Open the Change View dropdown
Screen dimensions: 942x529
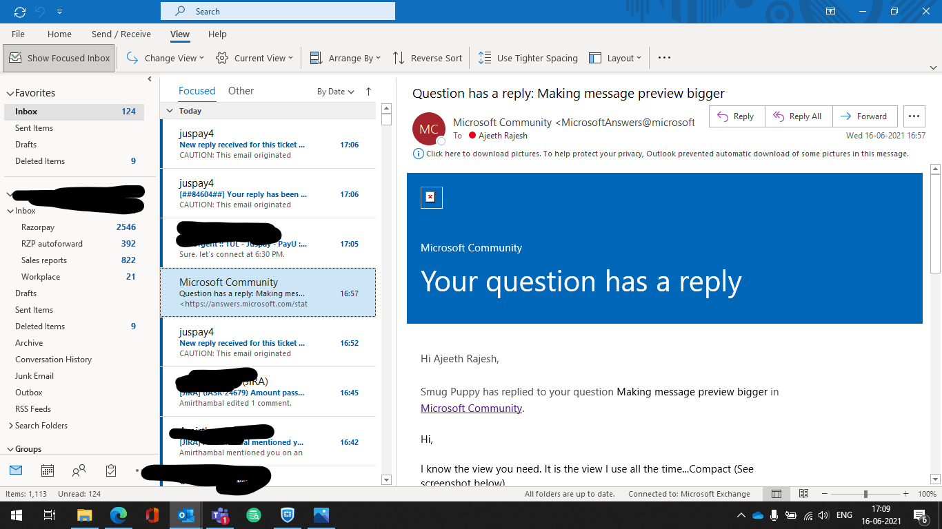pos(165,59)
